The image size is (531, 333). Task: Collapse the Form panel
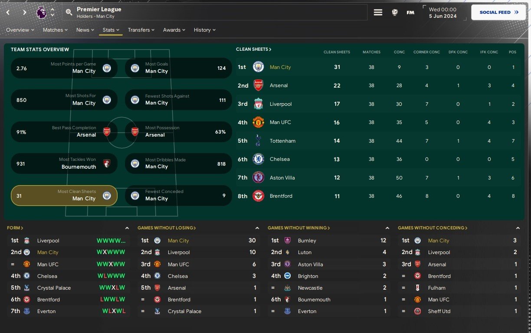(x=127, y=228)
